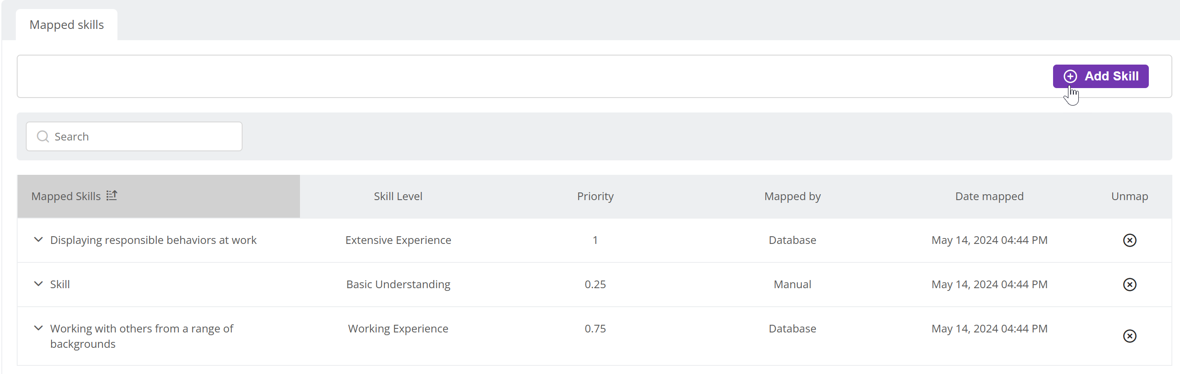1180x374 pixels.
Task: Select the Skill name cell
Action: tap(60, 285)
